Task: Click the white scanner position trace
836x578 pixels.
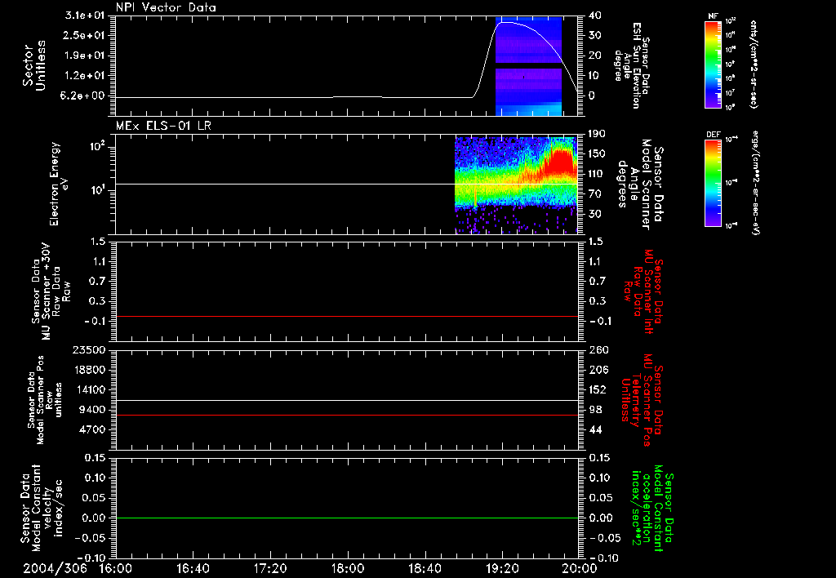Action: (x=346, y=401)
